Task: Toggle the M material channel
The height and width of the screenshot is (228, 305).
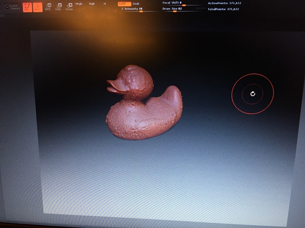Action: point(104,4)
